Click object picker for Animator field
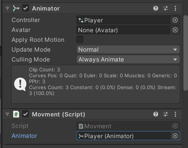 tap(175, 136)
